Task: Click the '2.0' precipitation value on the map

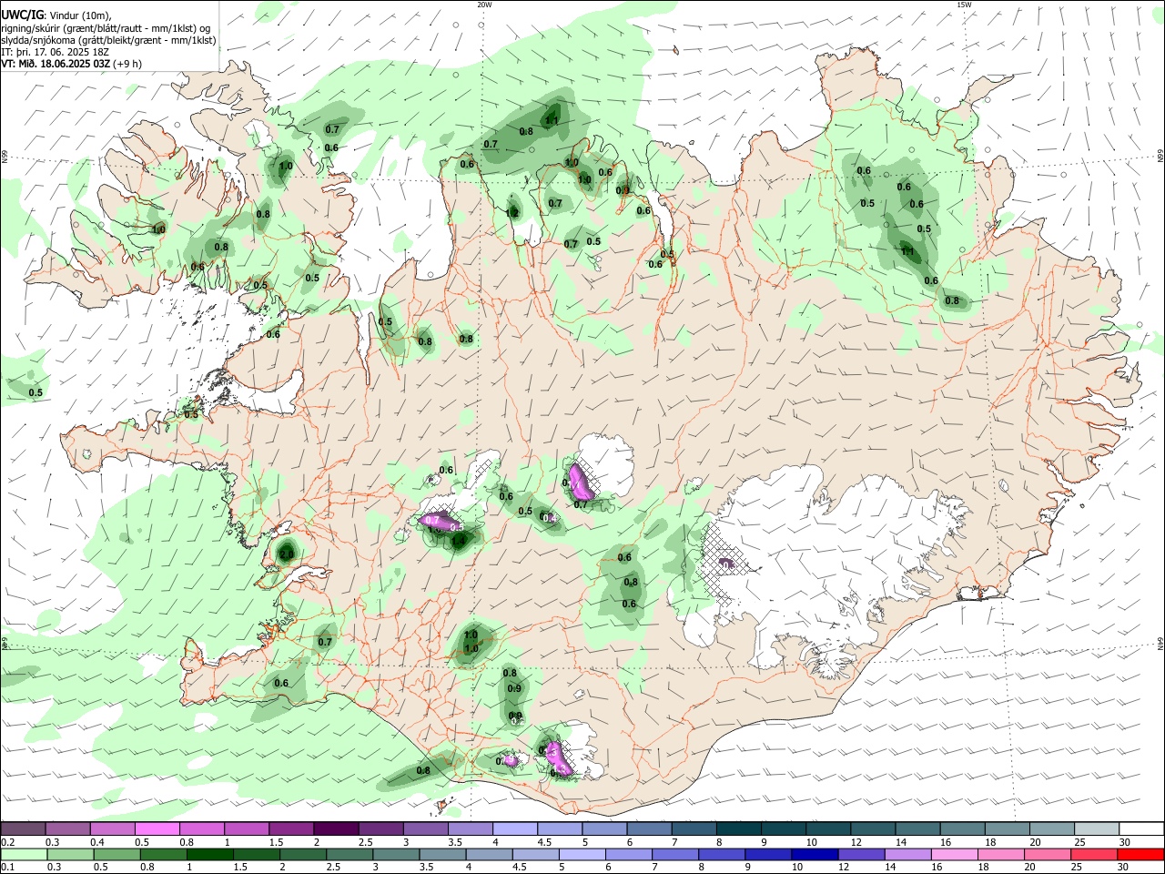Action: point(287,554)
